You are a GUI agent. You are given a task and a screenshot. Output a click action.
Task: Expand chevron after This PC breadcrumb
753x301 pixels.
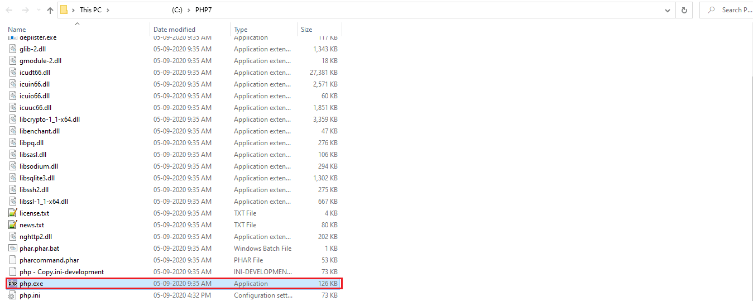click(108, 10)
